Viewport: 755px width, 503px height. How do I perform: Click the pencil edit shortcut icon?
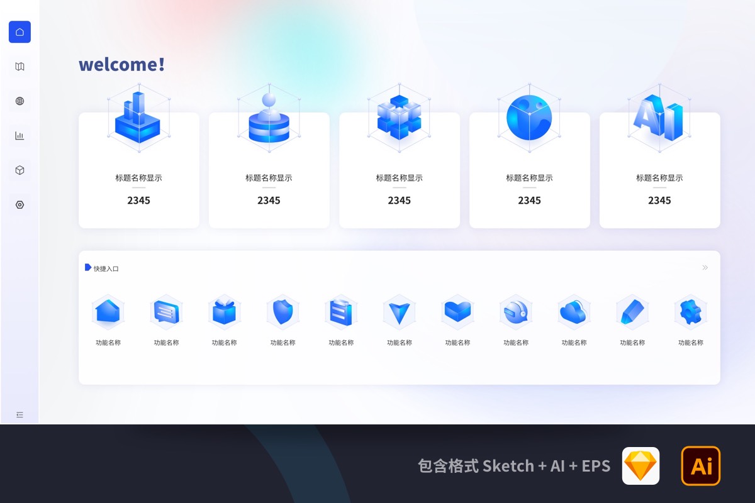(x=632, y=312)
